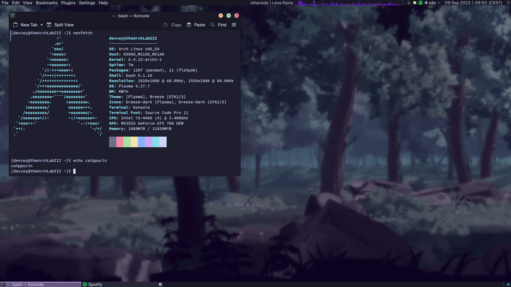Click the 'Shell: bash 5.1.16' line

coord(130,75)
